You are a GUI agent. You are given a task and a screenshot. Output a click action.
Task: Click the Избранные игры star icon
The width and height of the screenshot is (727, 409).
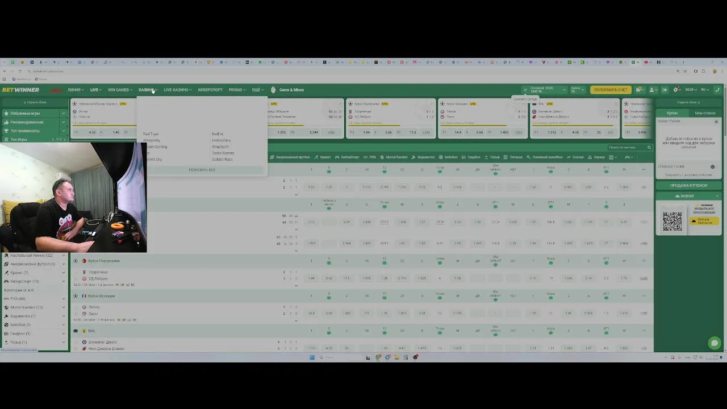coord(6,114)
